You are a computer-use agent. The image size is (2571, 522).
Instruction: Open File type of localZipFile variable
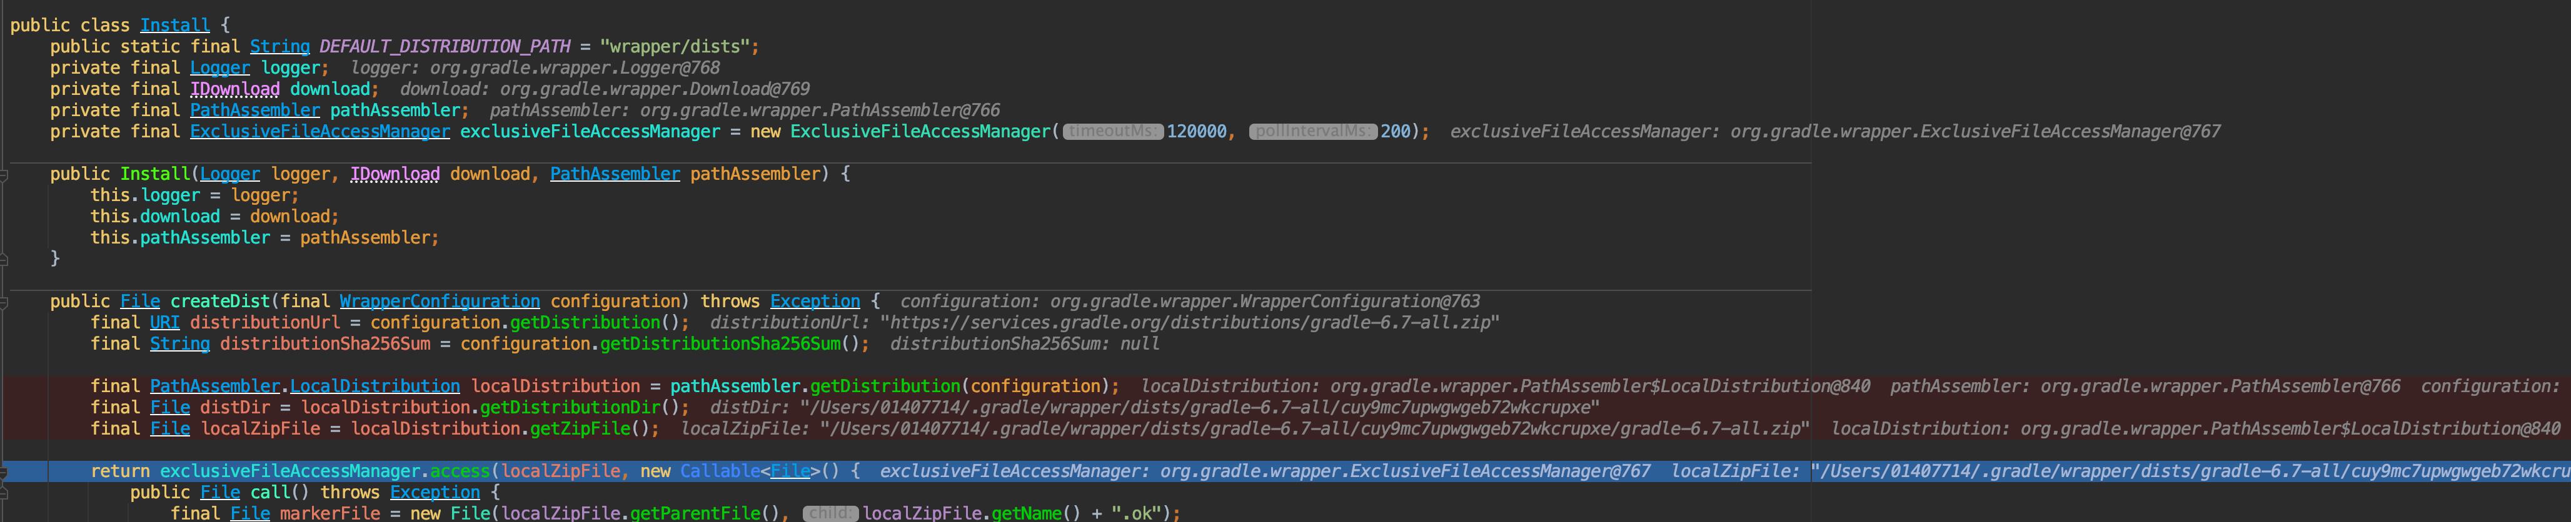click(x=169, y=428)
